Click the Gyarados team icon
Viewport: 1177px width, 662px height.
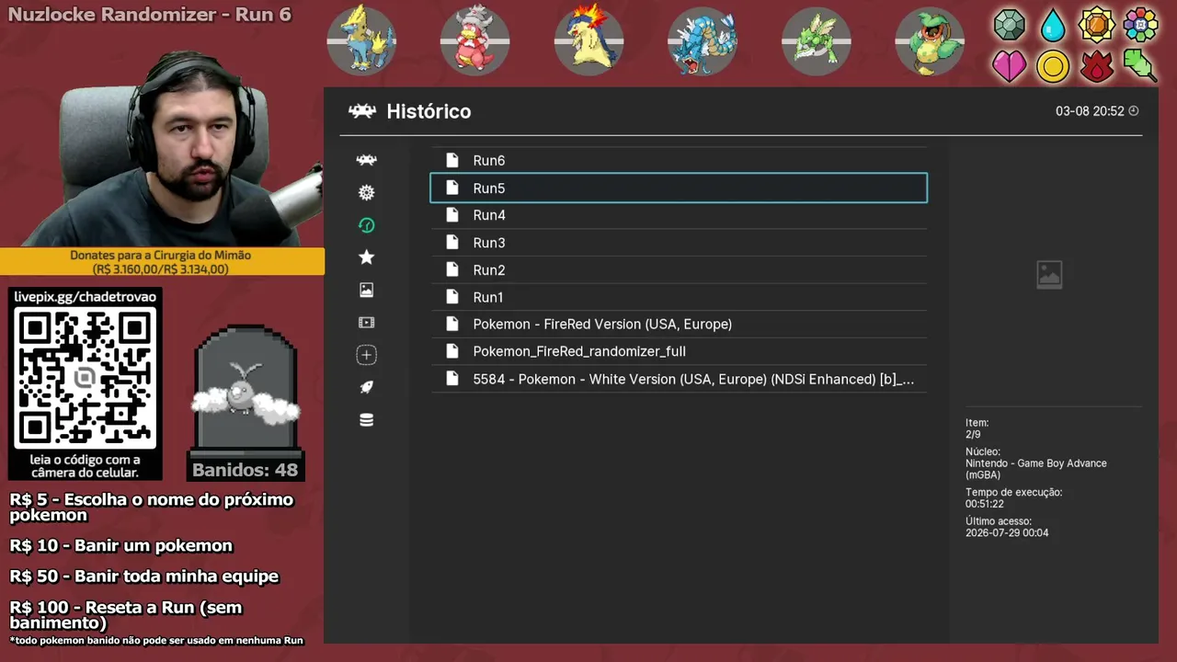click(x=703, y=40)
